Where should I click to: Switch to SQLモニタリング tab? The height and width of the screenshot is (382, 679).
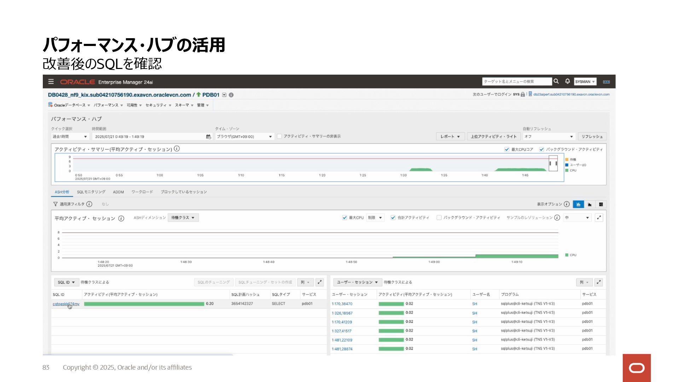[x=91, y=192]
